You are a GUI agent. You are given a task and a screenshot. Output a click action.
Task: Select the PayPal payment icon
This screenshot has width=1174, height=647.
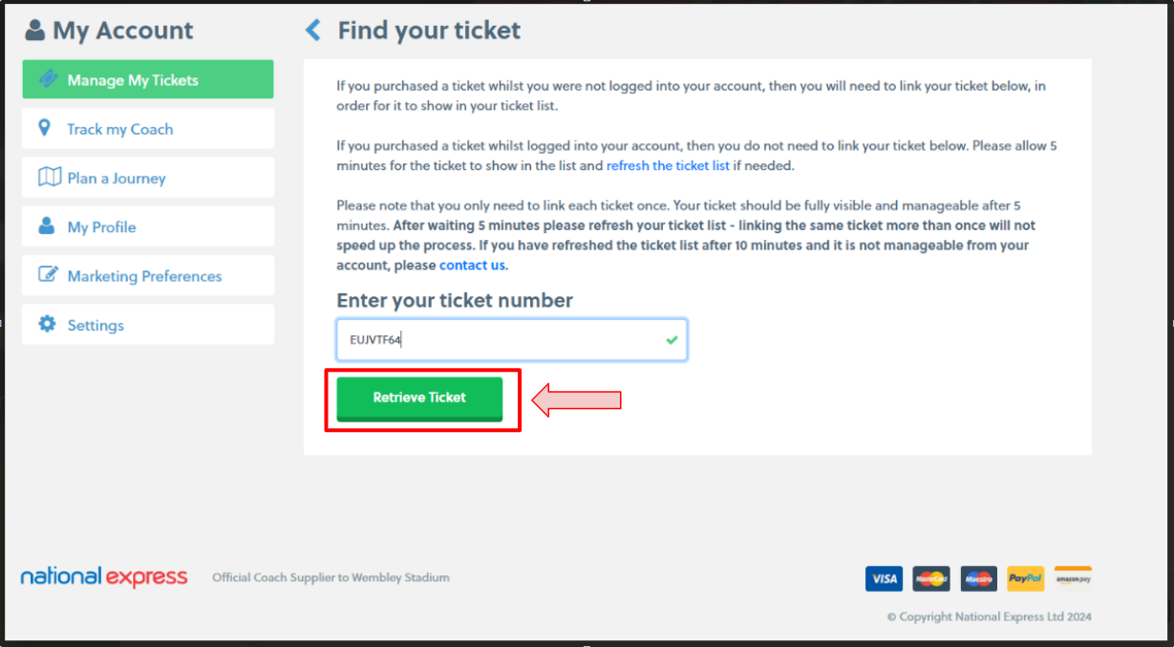point(1025,578)
